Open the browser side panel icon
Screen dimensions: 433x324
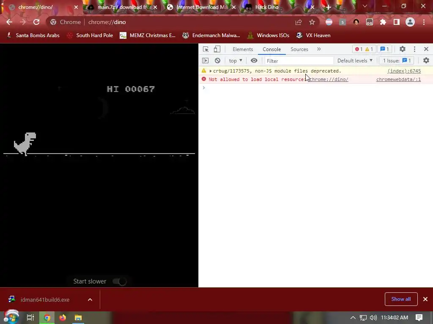(x=397, y=22)
